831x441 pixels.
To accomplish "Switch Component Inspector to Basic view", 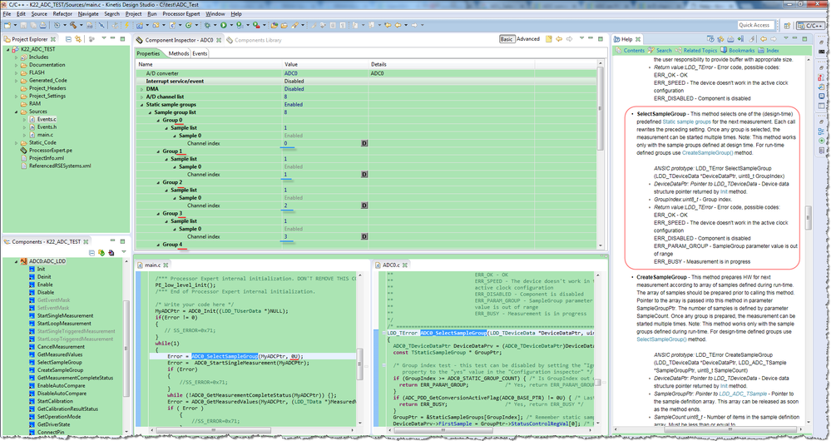I will pos(506,39).
